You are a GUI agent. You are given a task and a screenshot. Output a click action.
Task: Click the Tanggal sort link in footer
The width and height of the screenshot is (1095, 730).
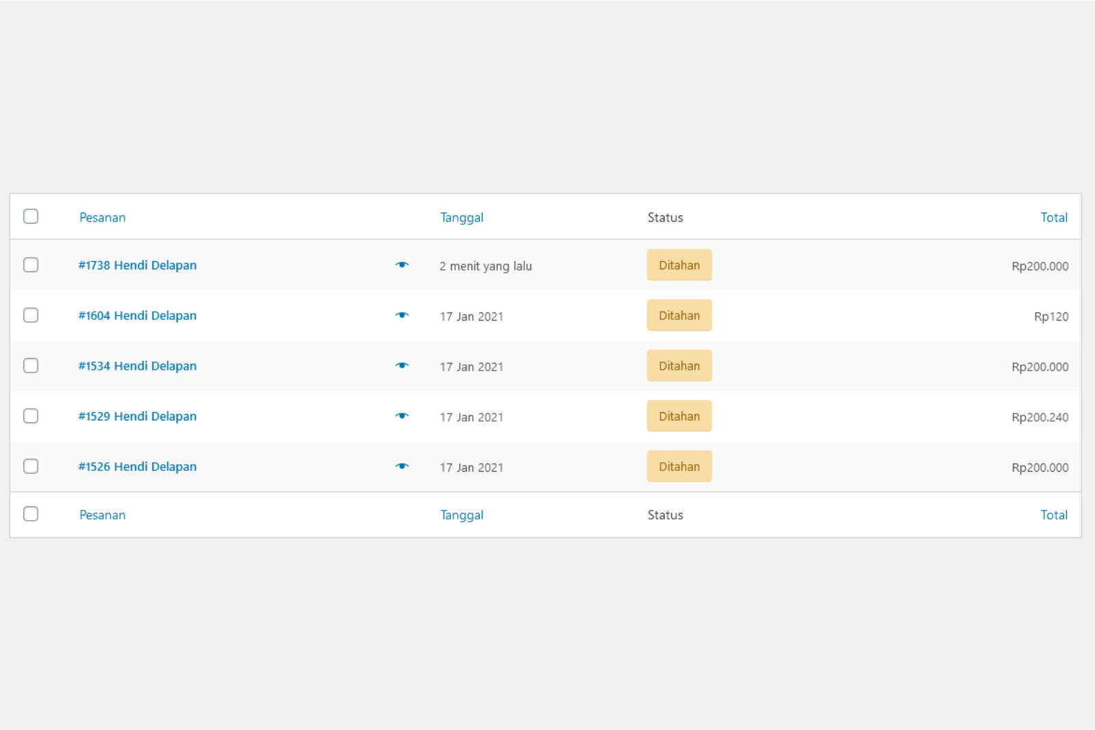coord(461,515)
